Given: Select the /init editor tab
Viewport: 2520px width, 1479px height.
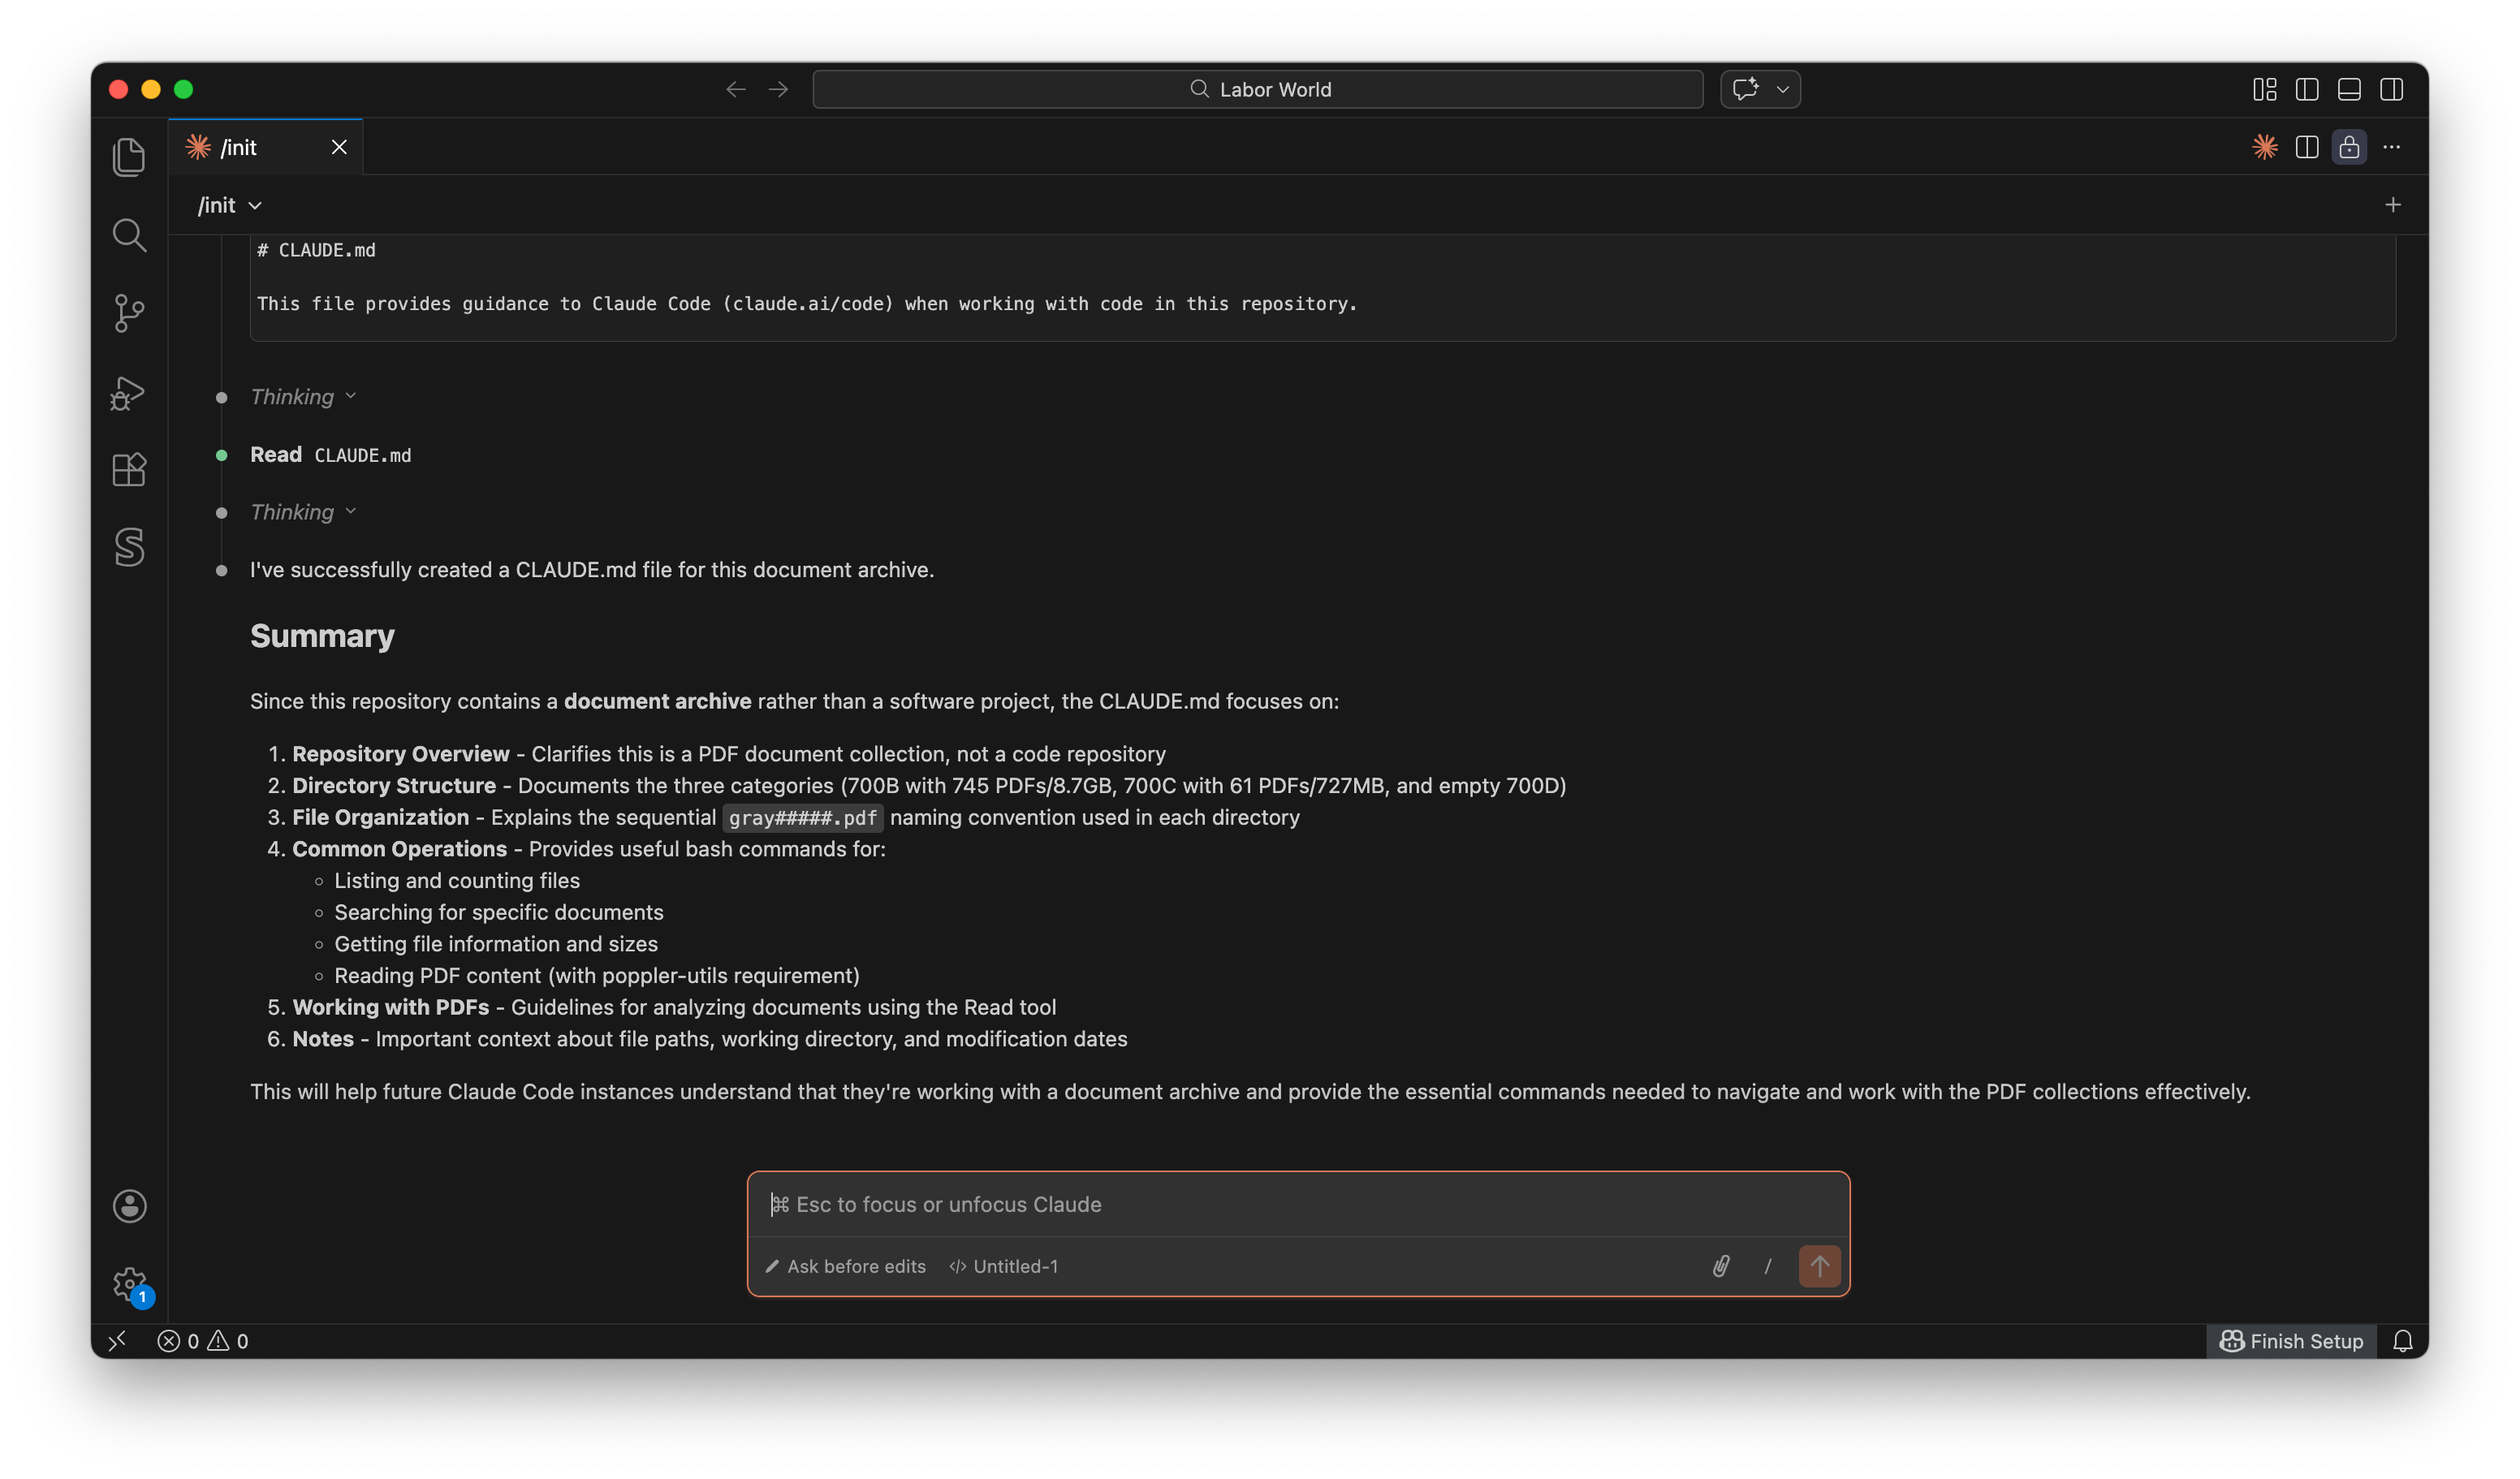Looking at the screenshot, I should [x=240, y=147].
